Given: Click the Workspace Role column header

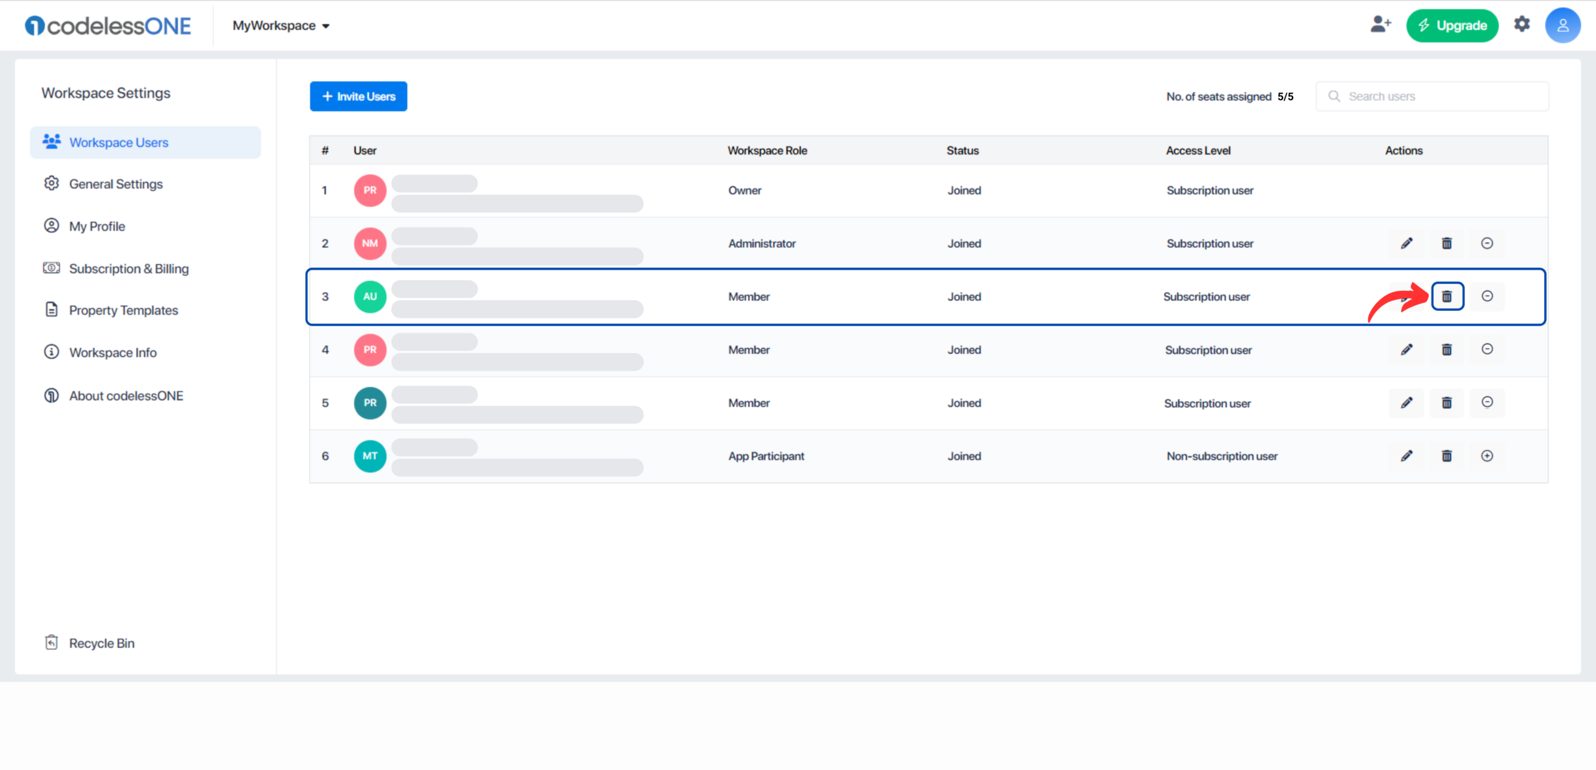Looking at the screenshot, I should tap(767, 150).
